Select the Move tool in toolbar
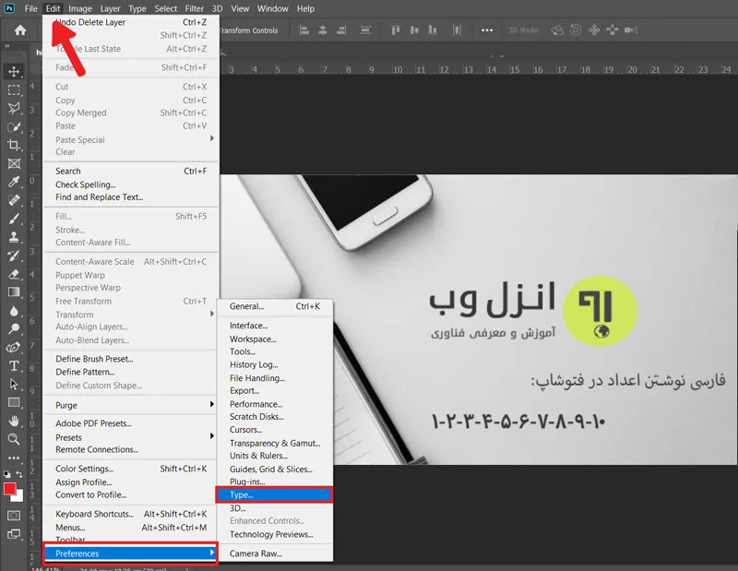 tap(14, 72)
